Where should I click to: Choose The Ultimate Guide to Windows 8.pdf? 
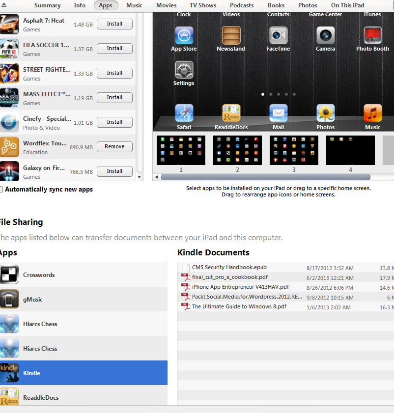pyautogui.click(x=286, y=306)
